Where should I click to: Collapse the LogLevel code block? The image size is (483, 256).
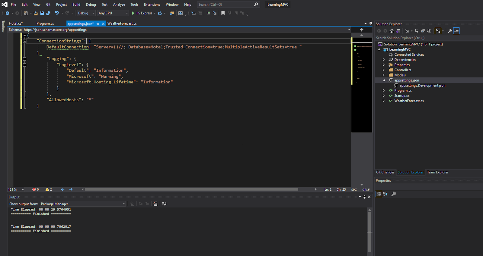tap(24, 65)
